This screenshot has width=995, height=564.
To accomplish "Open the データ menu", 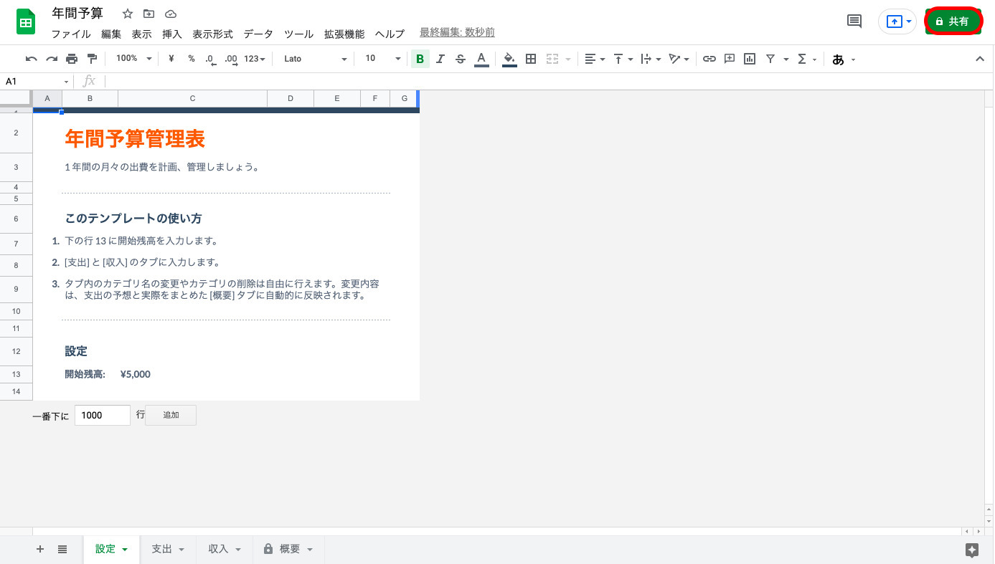I will tap(258, 34).
